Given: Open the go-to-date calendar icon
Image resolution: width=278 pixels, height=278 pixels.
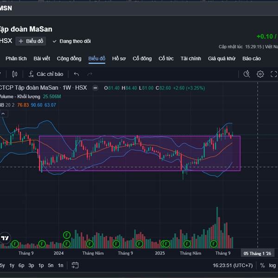Looking at the screenshot, I should (75, 265).
